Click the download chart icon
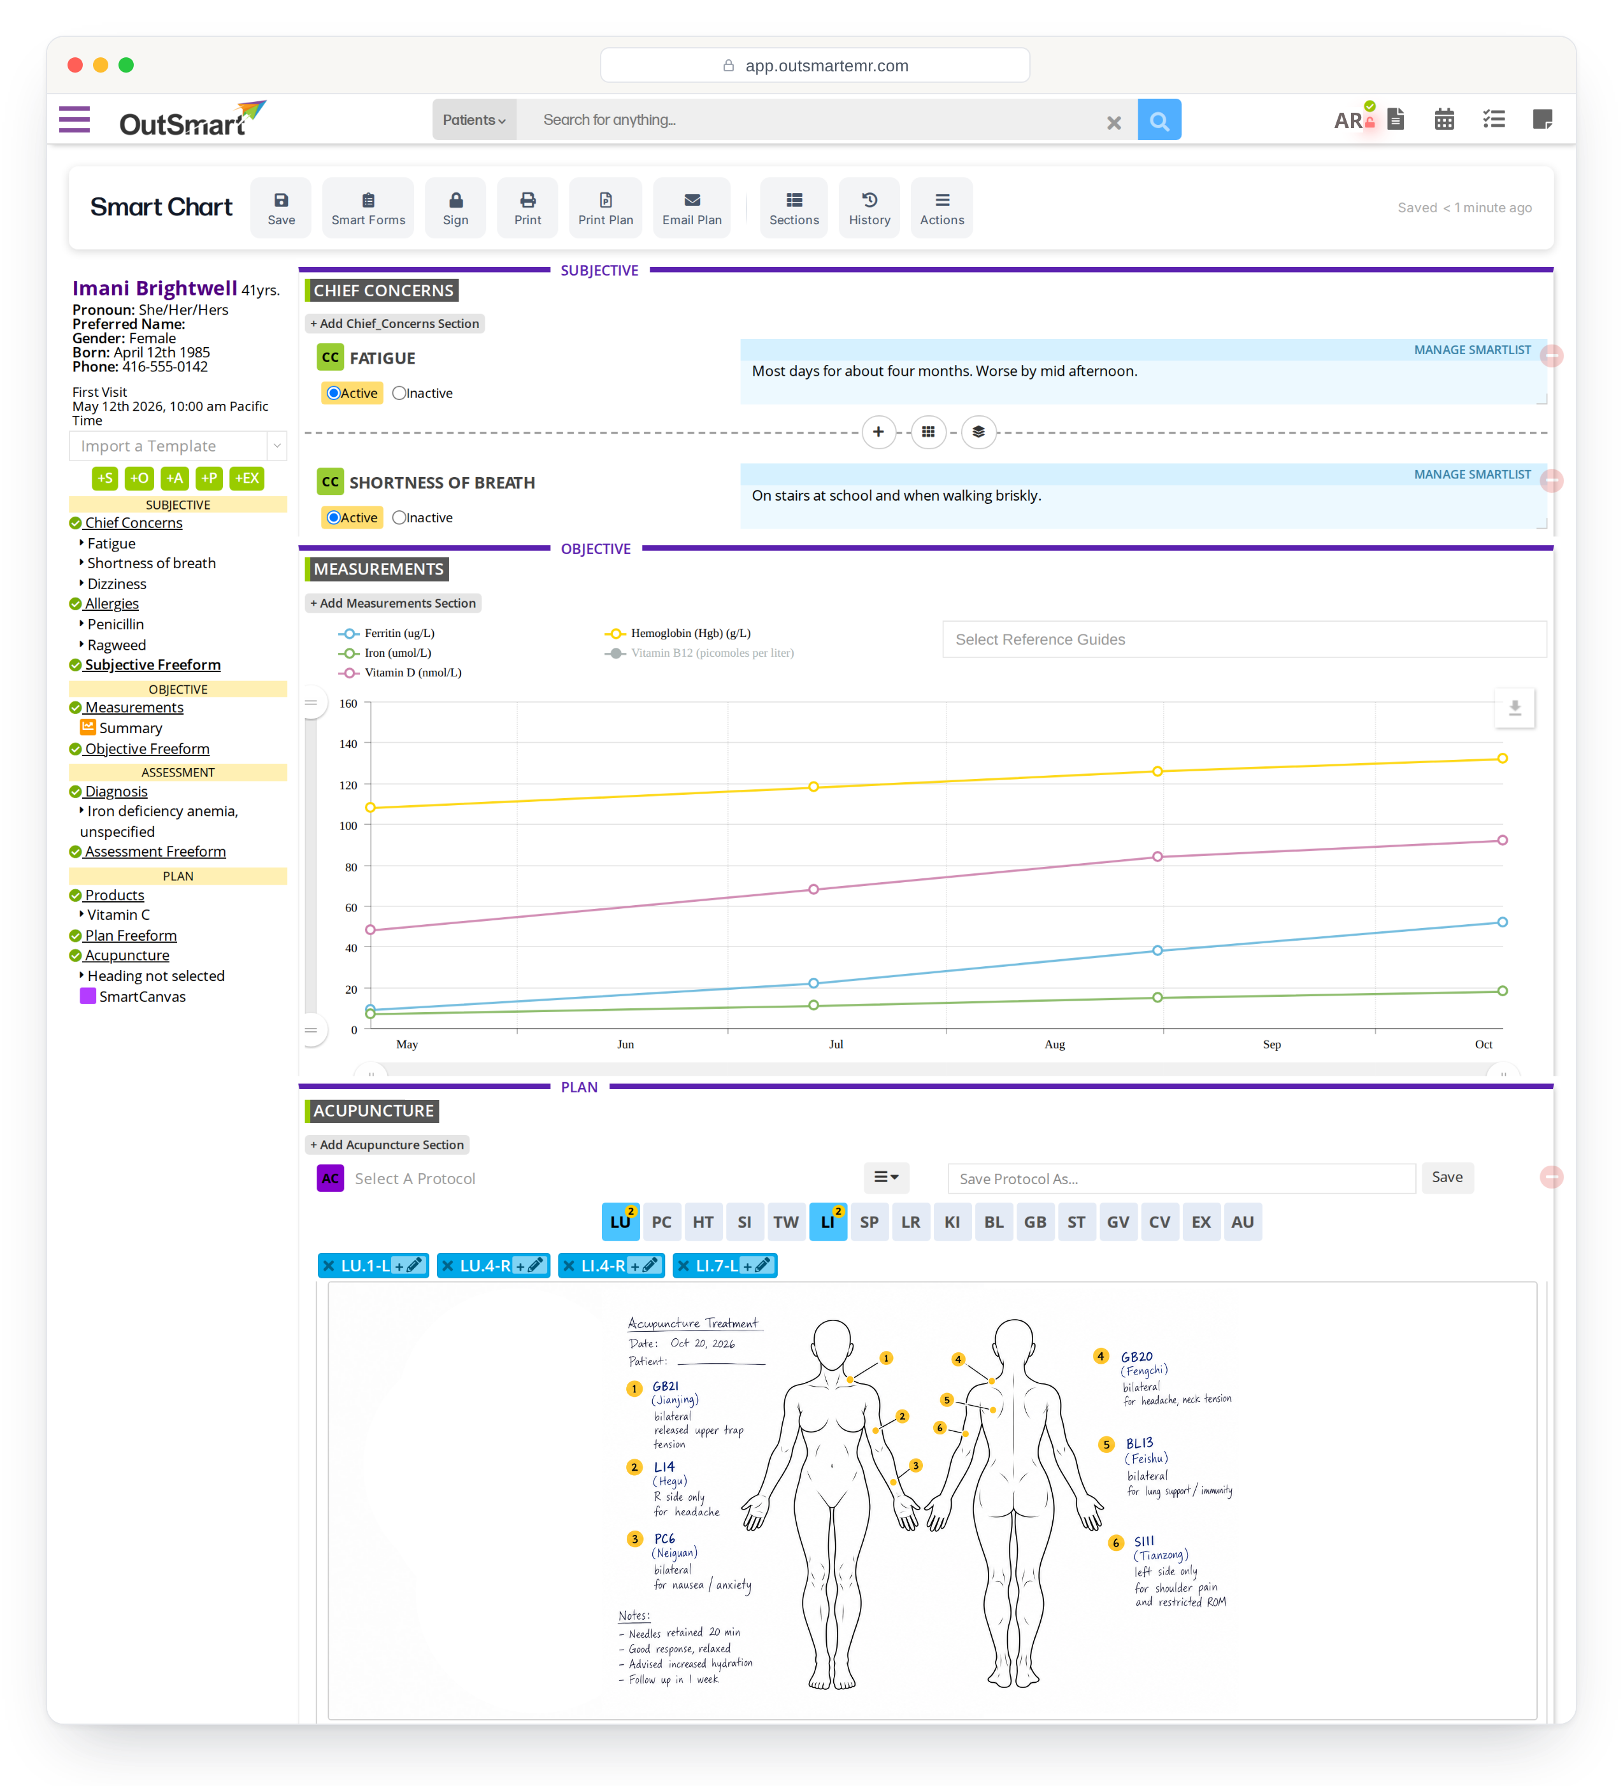This screenshot has height=1786, width=1623. pos(1515,708)
